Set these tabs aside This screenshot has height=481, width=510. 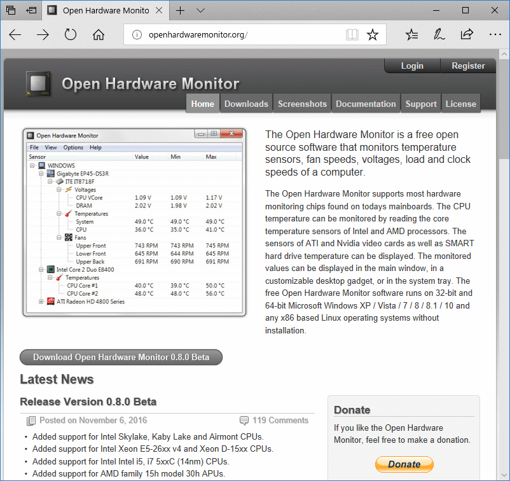click(31, 10)
